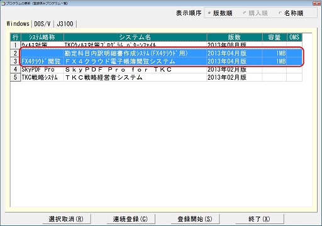322x226 pixels.
Task: Select row number 5 header cell
Action: (16, 77)
